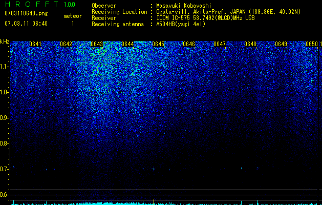Click the 0.7 kHz axis tick label

pos(4,169)
